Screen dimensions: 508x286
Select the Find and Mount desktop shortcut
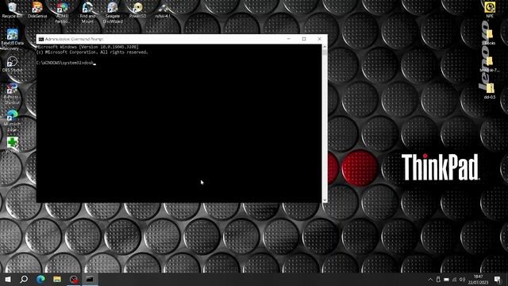click(x=87, y=13)
